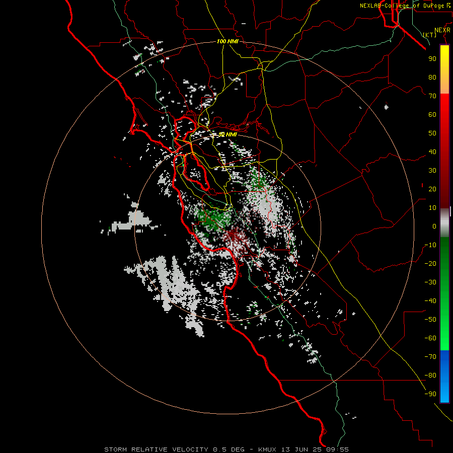Click the gray zero-velocity segment of the color bar

[x=444, y=222]
